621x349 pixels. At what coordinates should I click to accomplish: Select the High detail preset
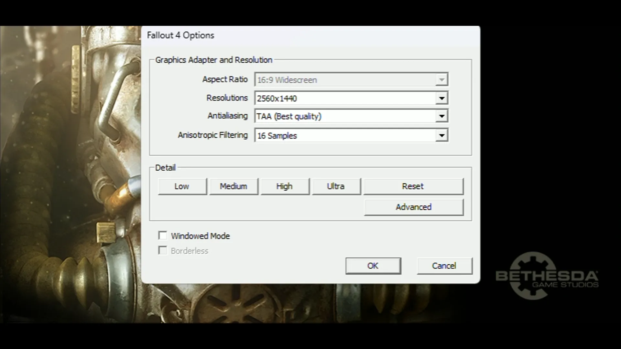click(285, 186)
